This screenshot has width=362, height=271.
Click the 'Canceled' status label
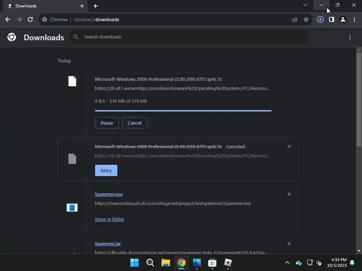coord(235,146)
